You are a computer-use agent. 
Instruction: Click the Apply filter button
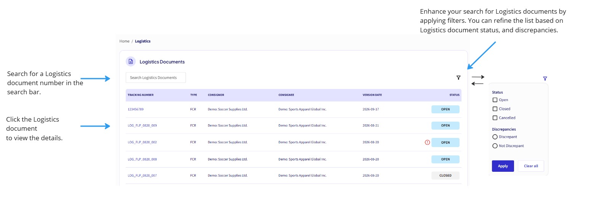pyautogui.click(x=503, y=166)
